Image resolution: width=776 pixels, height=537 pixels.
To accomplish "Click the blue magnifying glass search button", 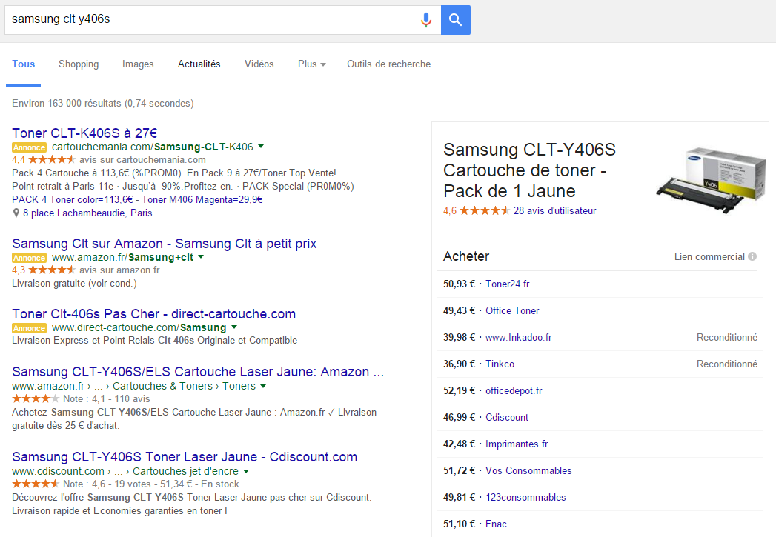I will tap(455, 20).
